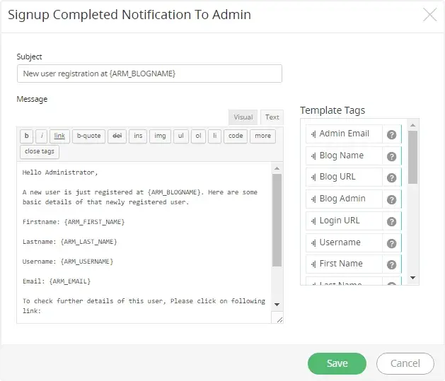Screen dimensions: 445x381
Task: Cancel editing the notification
Action: (x=405, y=363)
